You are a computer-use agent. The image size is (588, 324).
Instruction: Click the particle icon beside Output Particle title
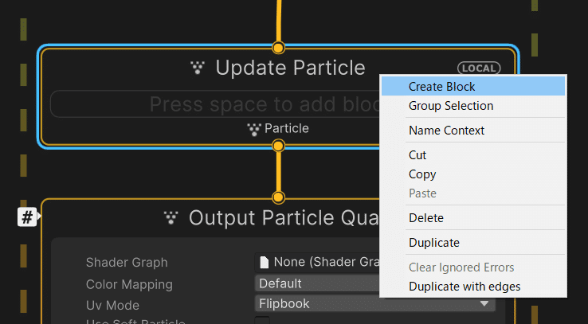[171, 217]
